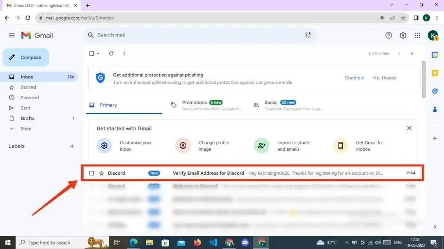Screen dimensions: 444x249
Task: Open Import contacts and emails
Action: click(282, 146)
